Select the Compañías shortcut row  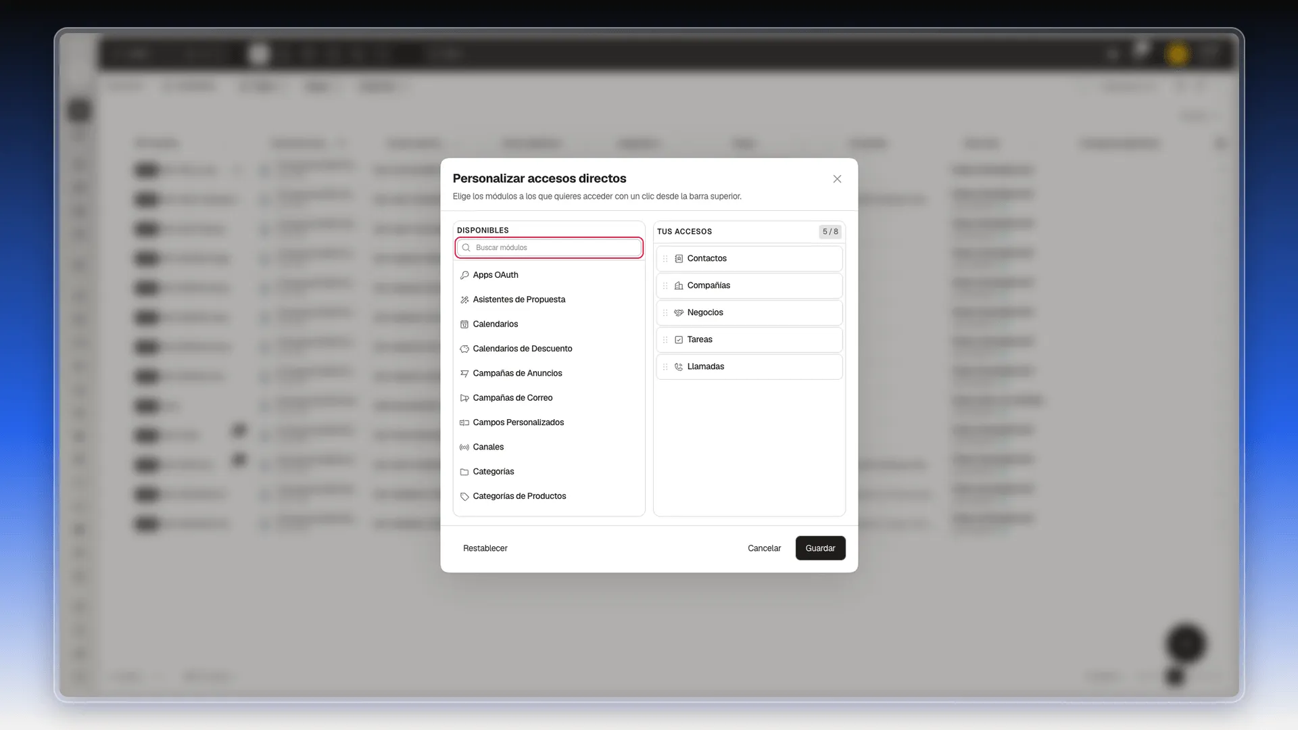coord(749,286)
